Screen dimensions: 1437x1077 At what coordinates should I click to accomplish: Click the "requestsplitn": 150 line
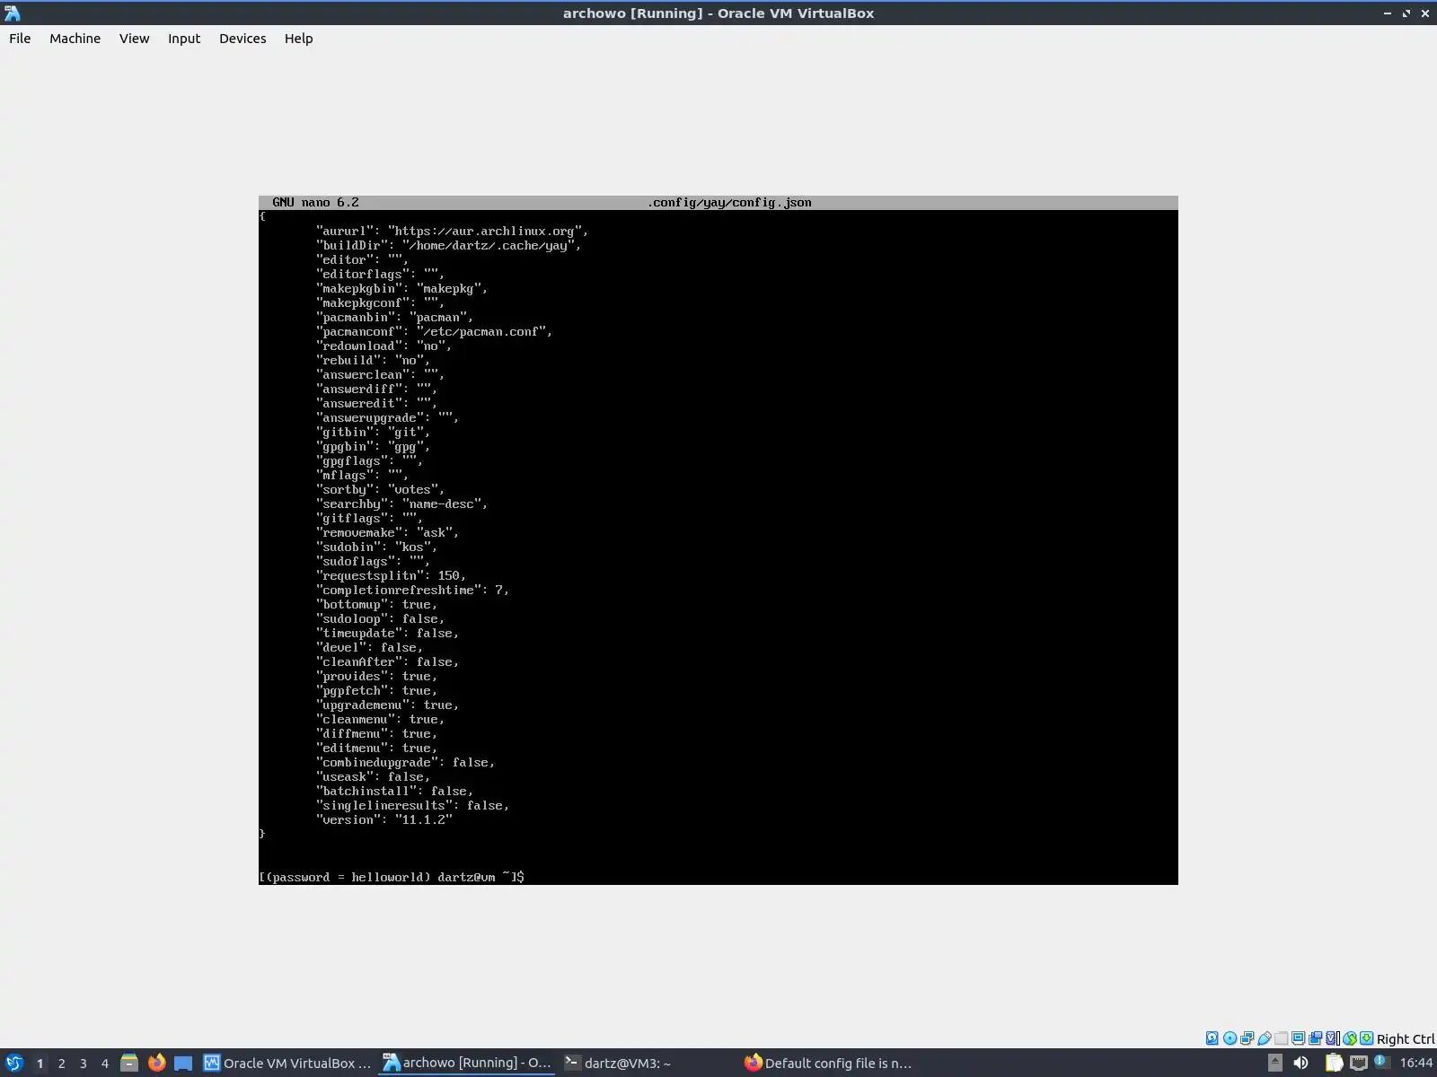[x=391, y=575]
